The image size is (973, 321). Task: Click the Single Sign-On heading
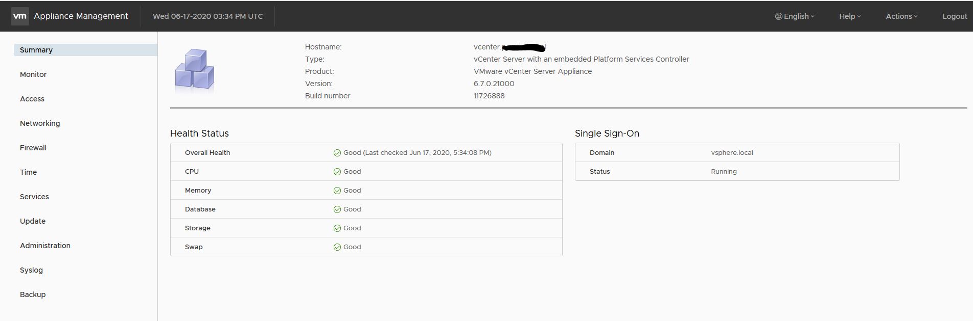pos(607,133)
